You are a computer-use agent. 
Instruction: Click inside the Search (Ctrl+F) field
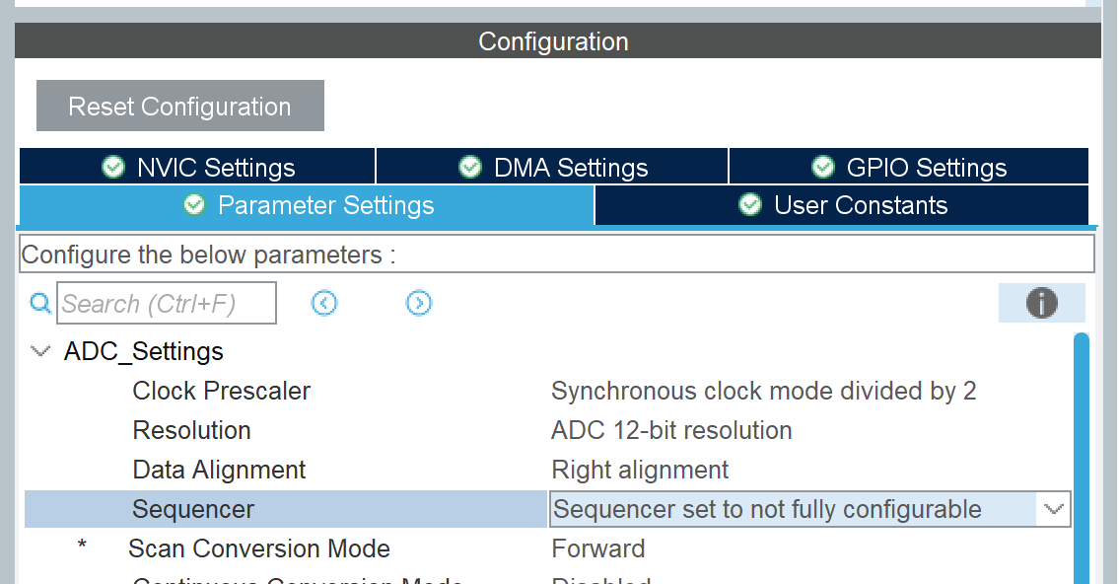click(x=166, y=303)
